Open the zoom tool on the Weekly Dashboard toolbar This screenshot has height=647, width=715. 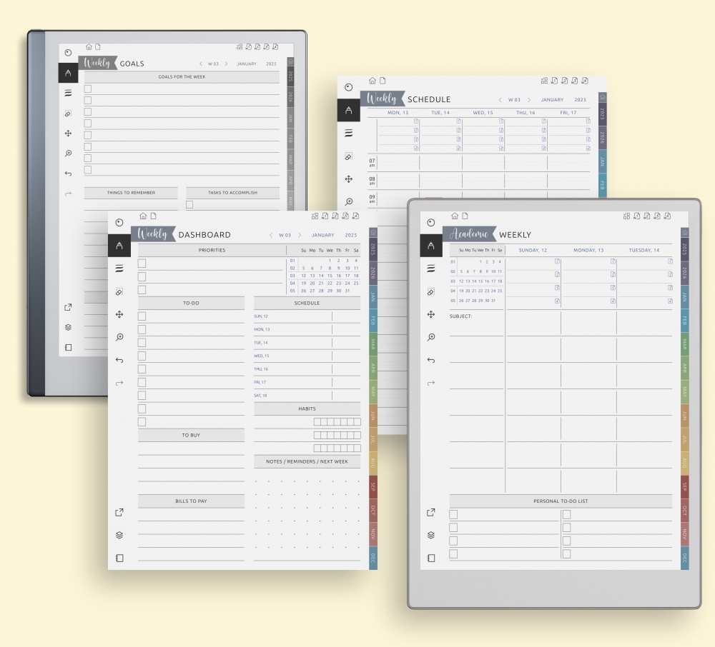pos(119,337)
